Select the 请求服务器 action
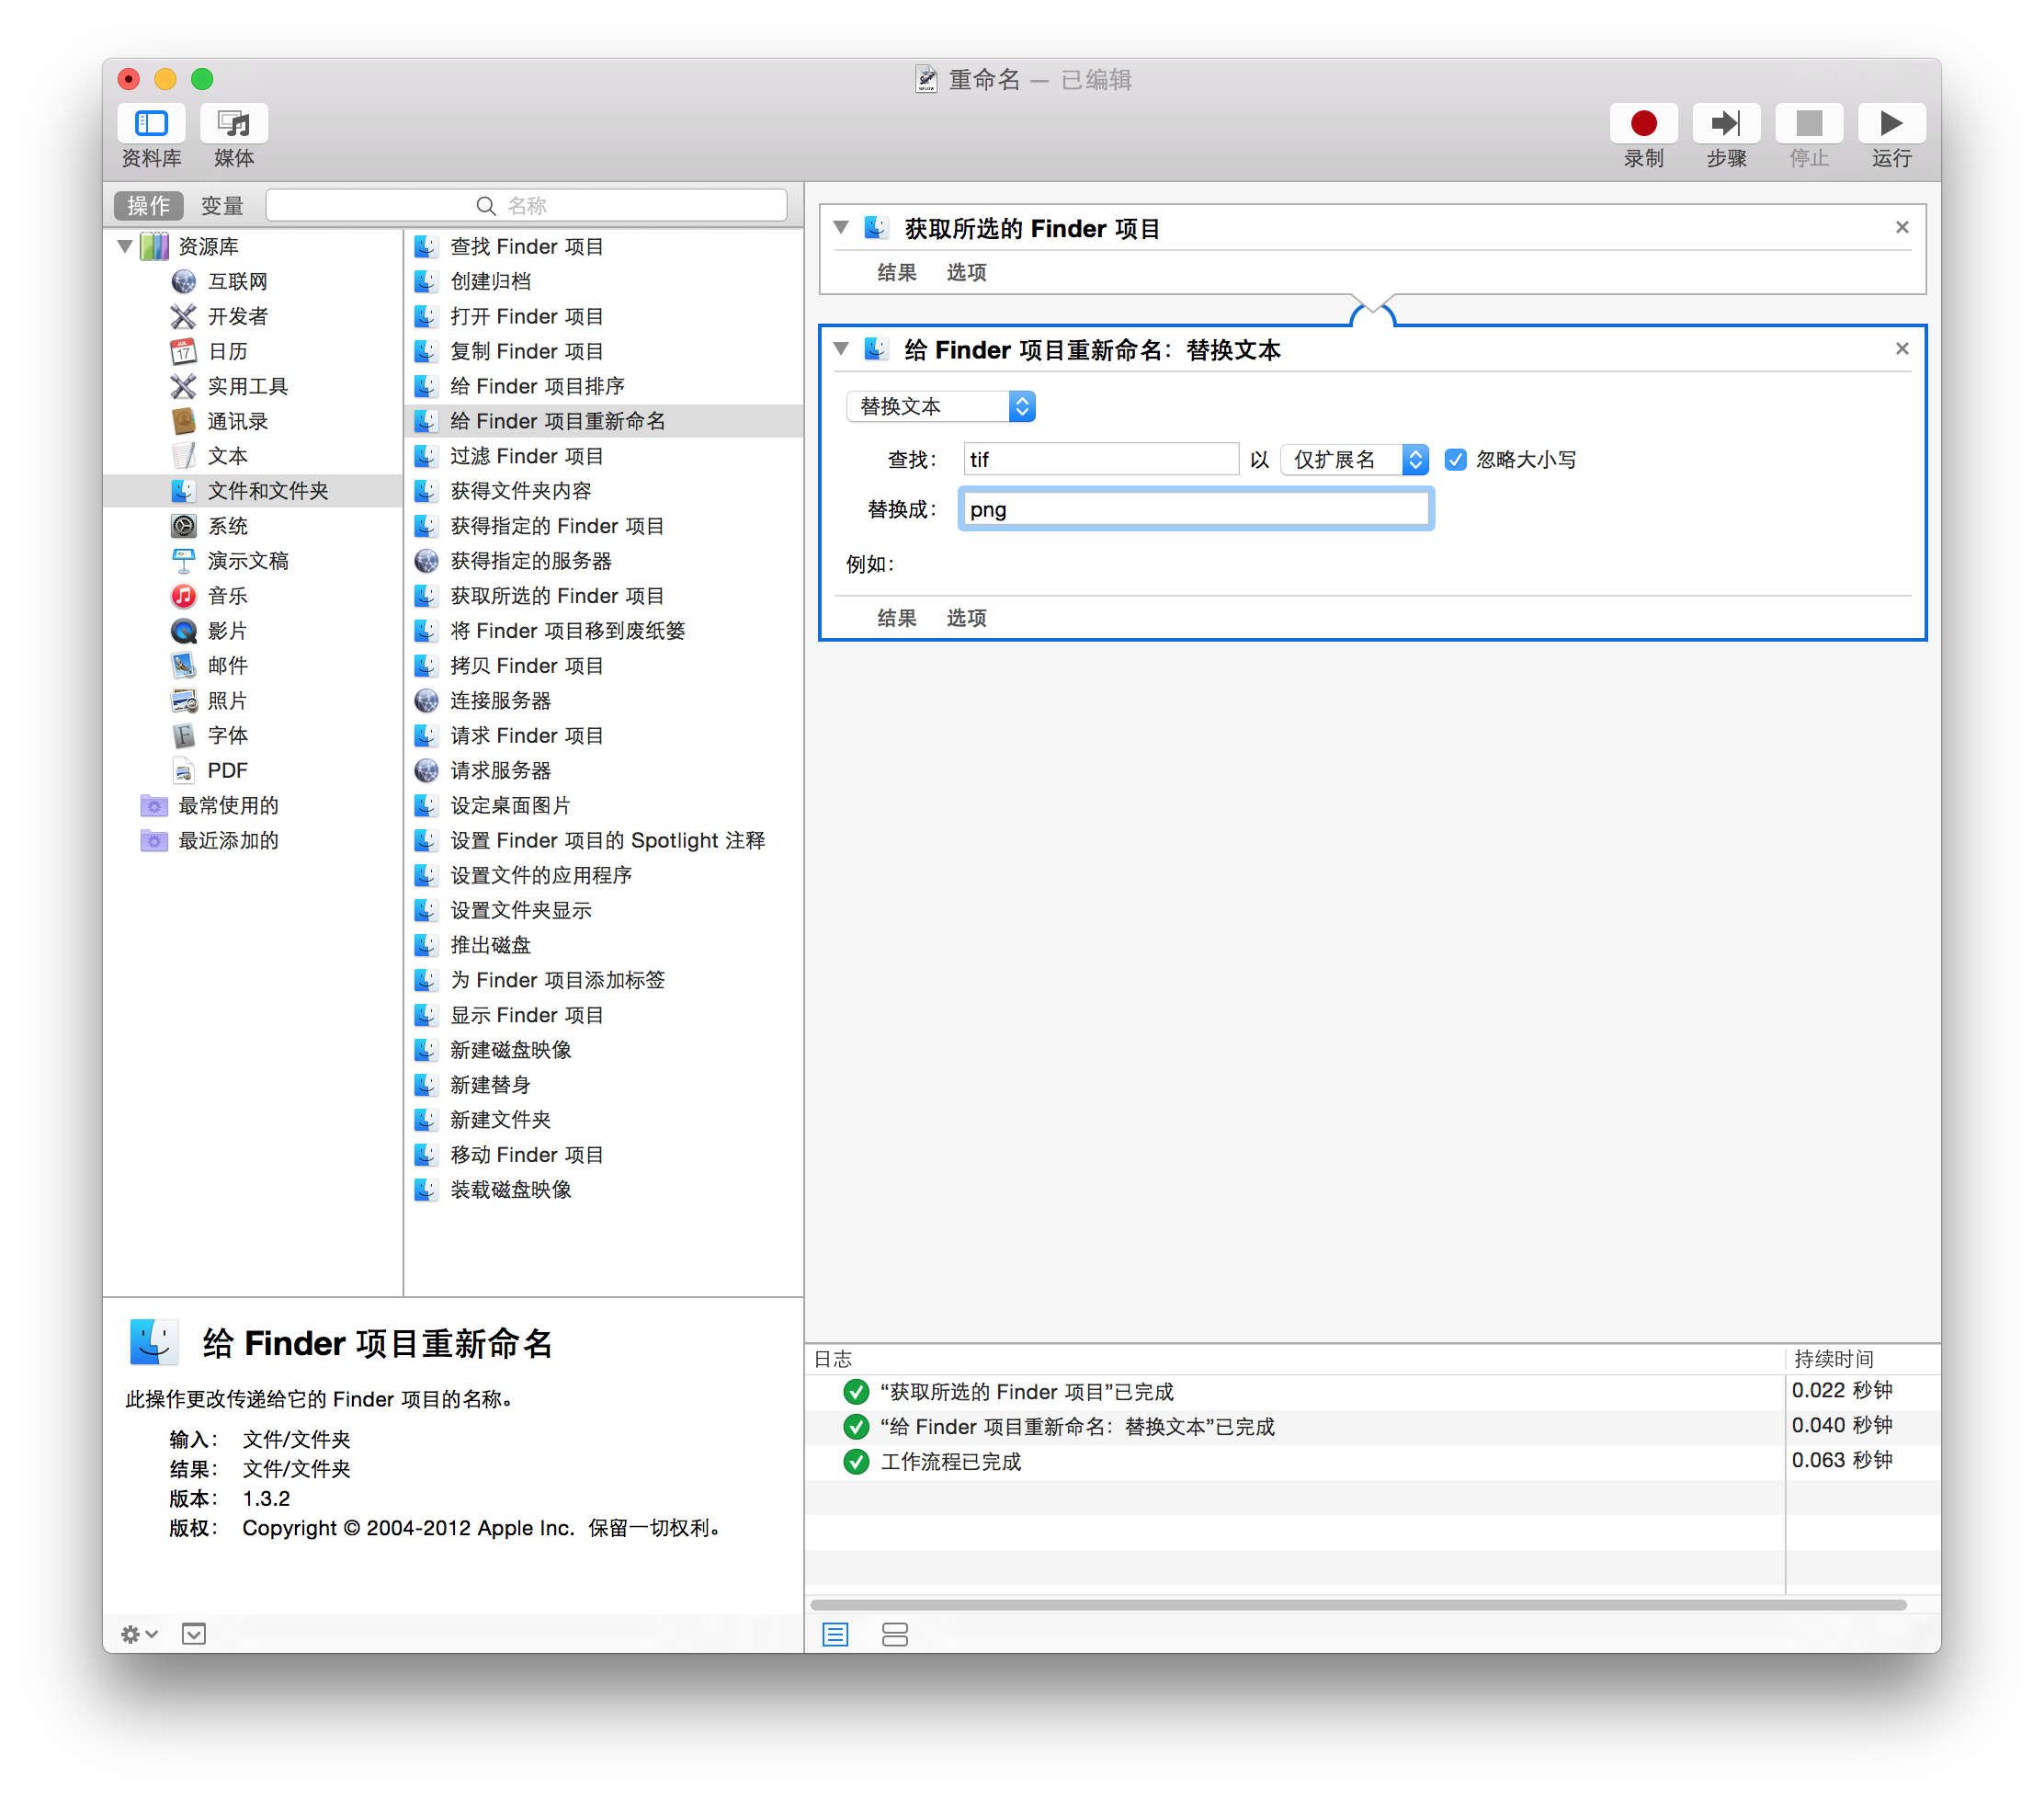Screen dimensions: 2044x1800 pos(603,771)
